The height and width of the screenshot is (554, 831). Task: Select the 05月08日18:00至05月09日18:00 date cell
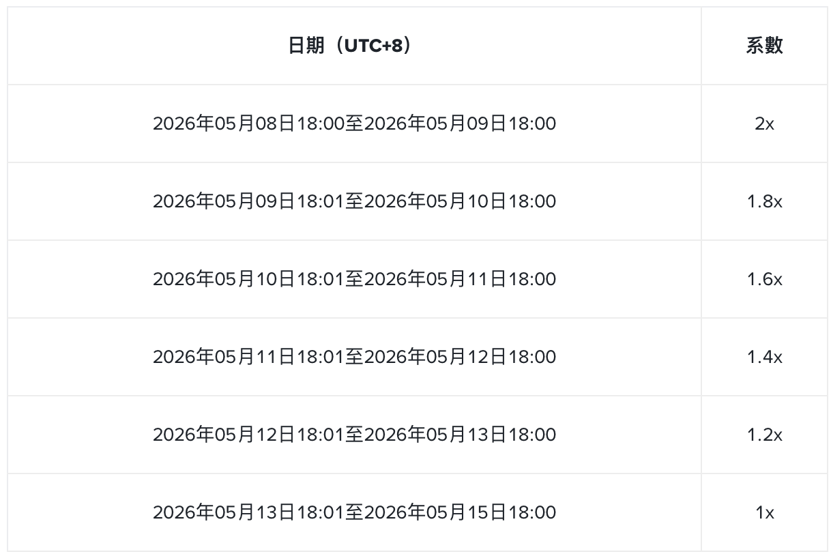[x=354, y=123]
